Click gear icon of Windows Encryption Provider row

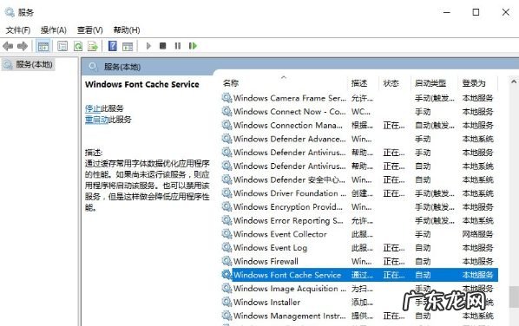pyautogui.click(x=227, y=206)
